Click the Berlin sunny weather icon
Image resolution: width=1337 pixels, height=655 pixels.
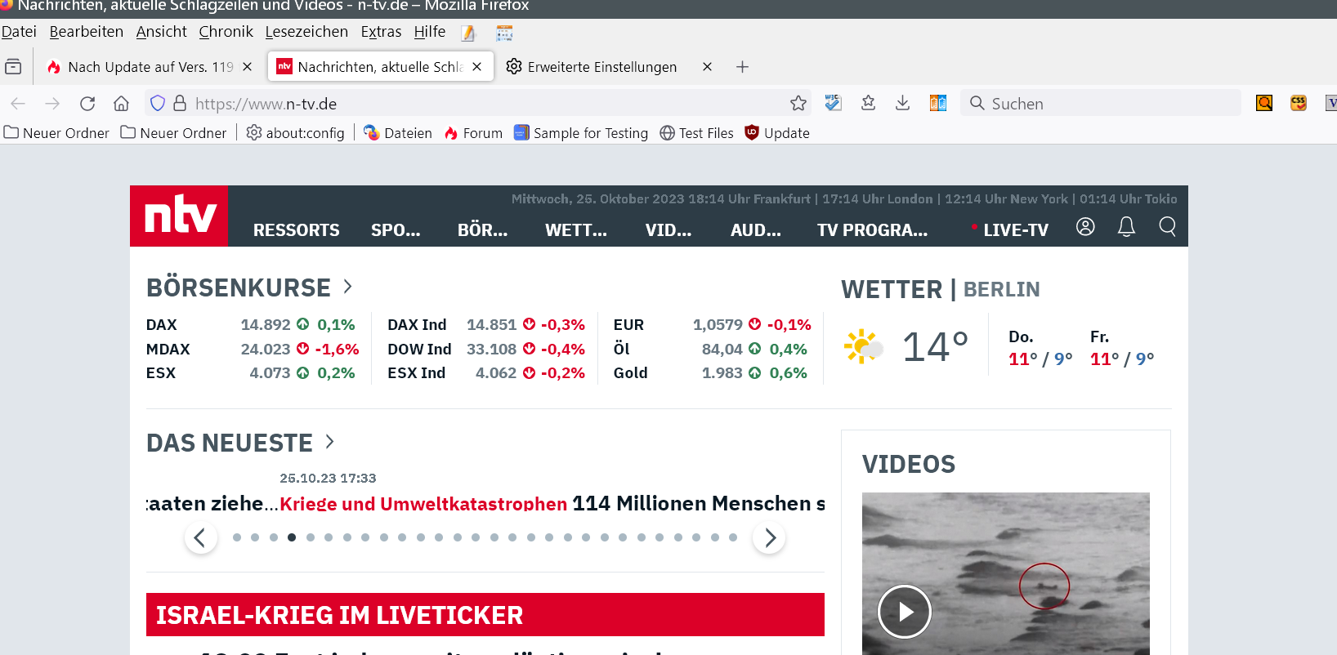[863, 347]
